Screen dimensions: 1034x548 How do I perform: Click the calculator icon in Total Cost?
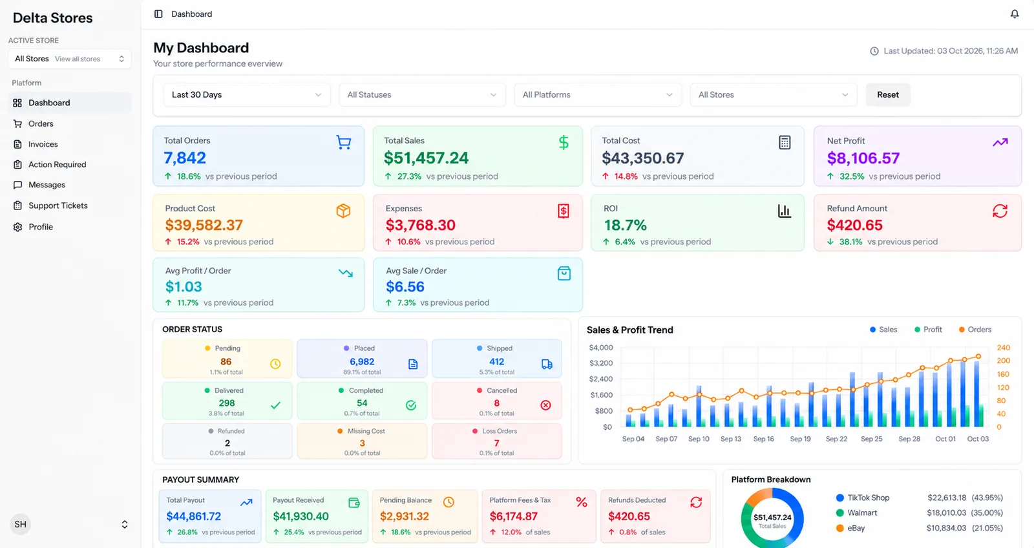[785, 142]
